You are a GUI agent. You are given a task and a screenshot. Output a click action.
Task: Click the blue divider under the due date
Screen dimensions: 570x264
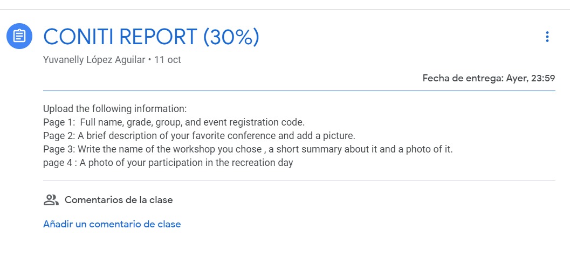point(299,91)
